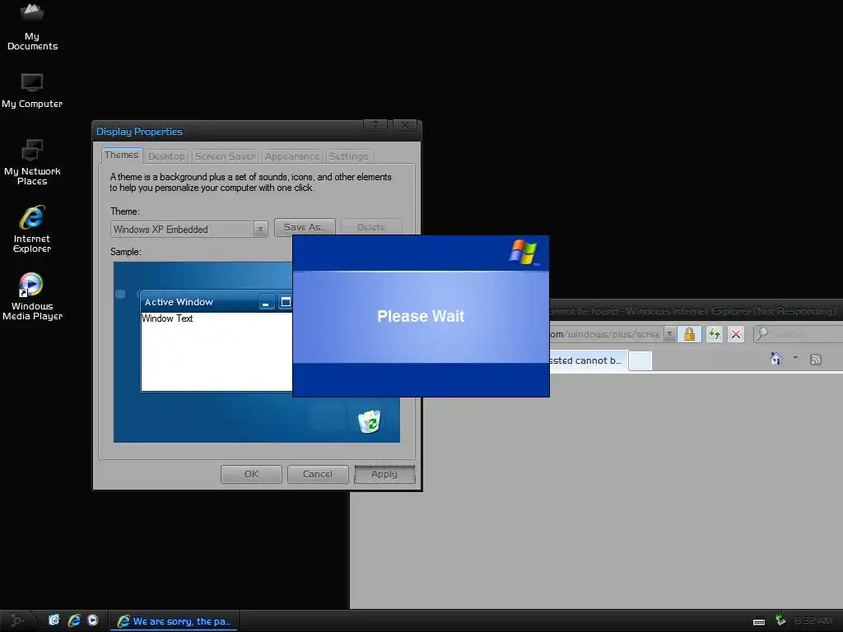Click the minimize icon in sample Active Window
Screen dimensions: 843x632
[x=266, y=302]
